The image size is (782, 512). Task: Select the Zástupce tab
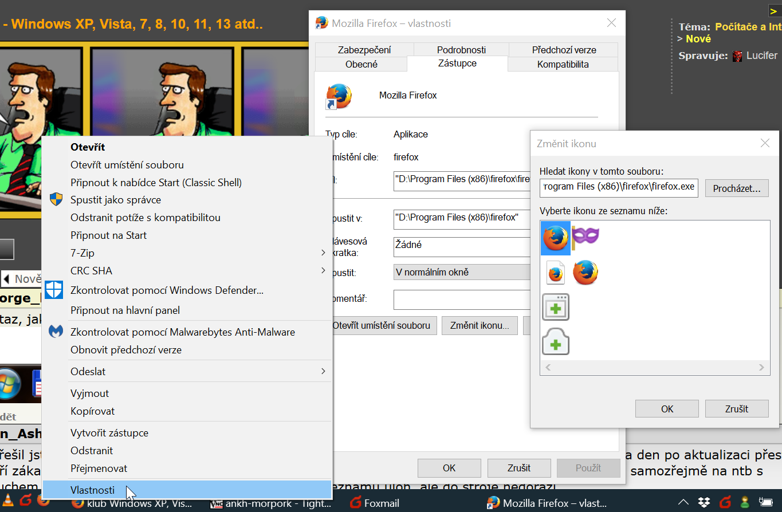click(x=457, y=63)
